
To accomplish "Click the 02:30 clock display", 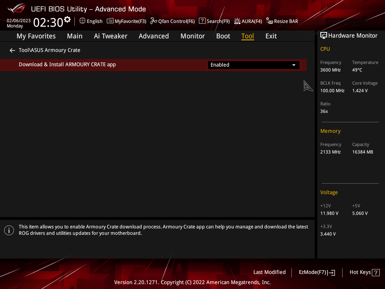I will pyautogui.click(x=48, y=22).
